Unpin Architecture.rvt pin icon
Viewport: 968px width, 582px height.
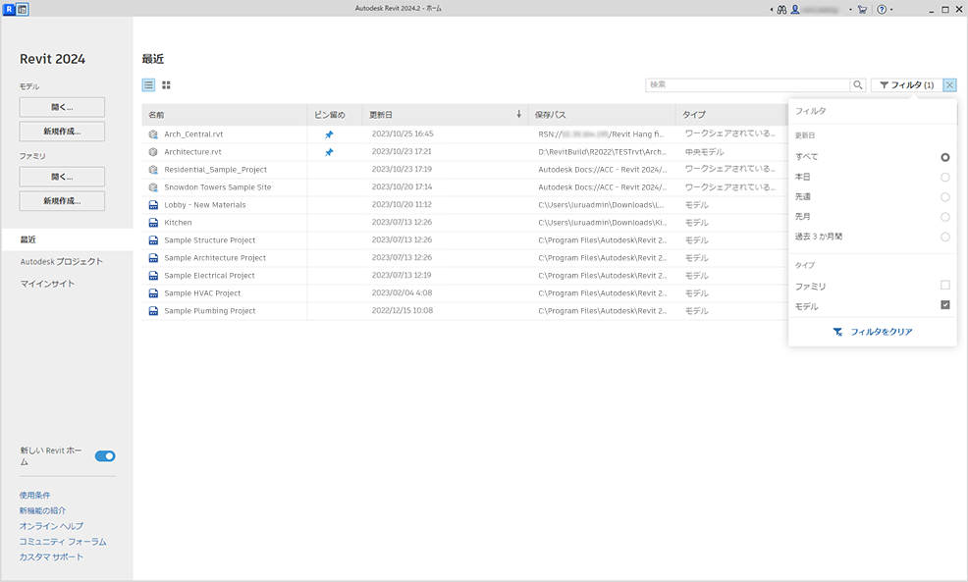(x=329, y=152)
